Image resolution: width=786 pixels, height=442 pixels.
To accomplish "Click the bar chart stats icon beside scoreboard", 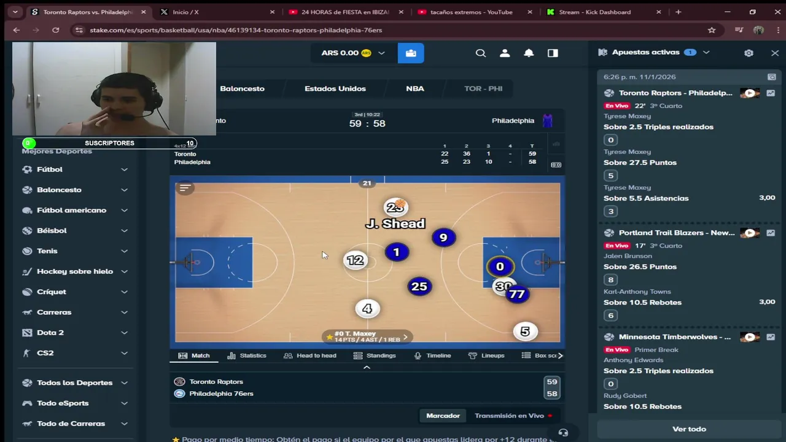I will (556, 144).
